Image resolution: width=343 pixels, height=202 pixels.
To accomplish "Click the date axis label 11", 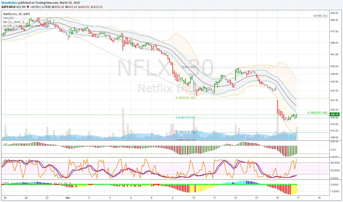I will [215, 198].
